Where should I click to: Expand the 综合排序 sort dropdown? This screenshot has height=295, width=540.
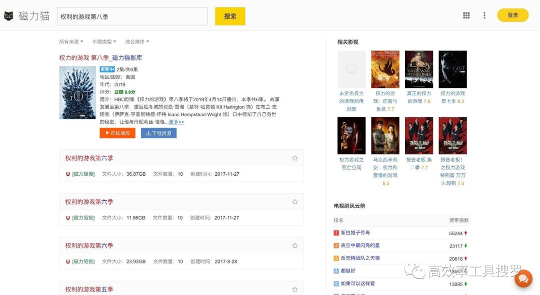[137, 41]
